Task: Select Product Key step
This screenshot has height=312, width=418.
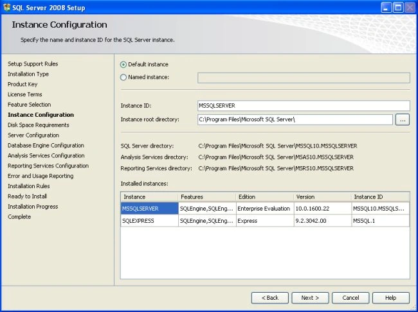Action: pos(23,84)
